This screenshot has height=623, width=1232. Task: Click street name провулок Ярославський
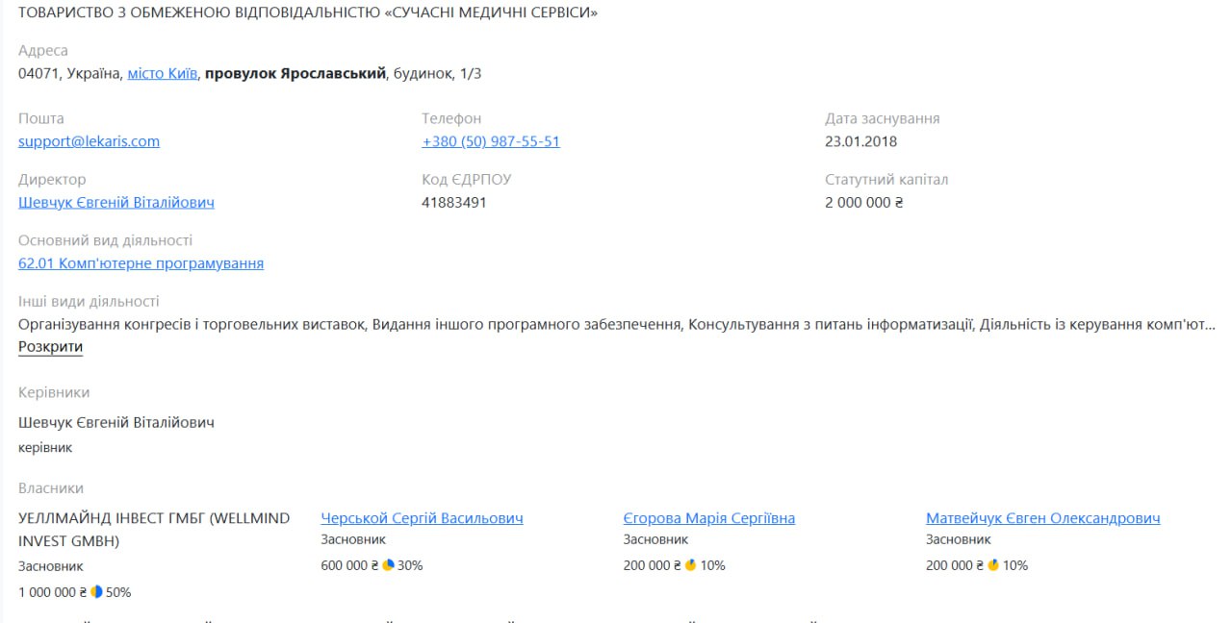(x=295, y=73)
